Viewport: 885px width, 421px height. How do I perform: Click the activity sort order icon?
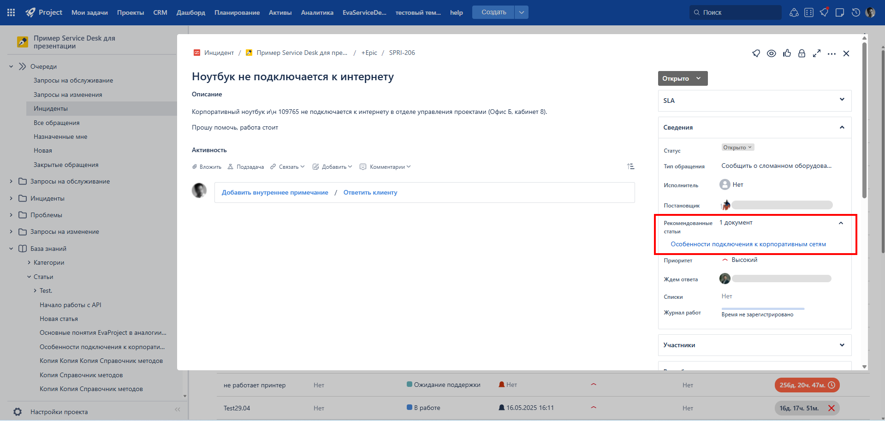[630, 166]
